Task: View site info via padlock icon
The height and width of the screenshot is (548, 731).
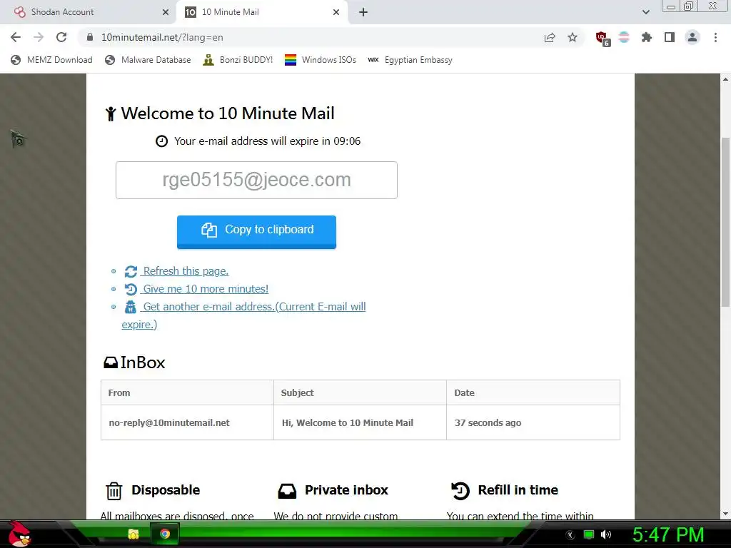Action: (x=90, y=37)
